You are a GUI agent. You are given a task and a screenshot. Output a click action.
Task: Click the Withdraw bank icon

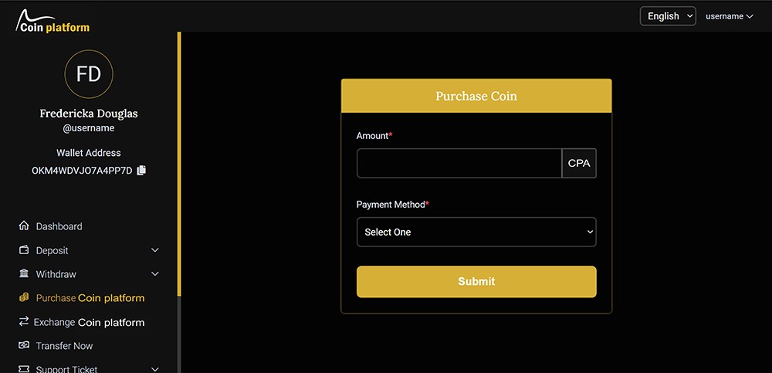click(23, 274)
